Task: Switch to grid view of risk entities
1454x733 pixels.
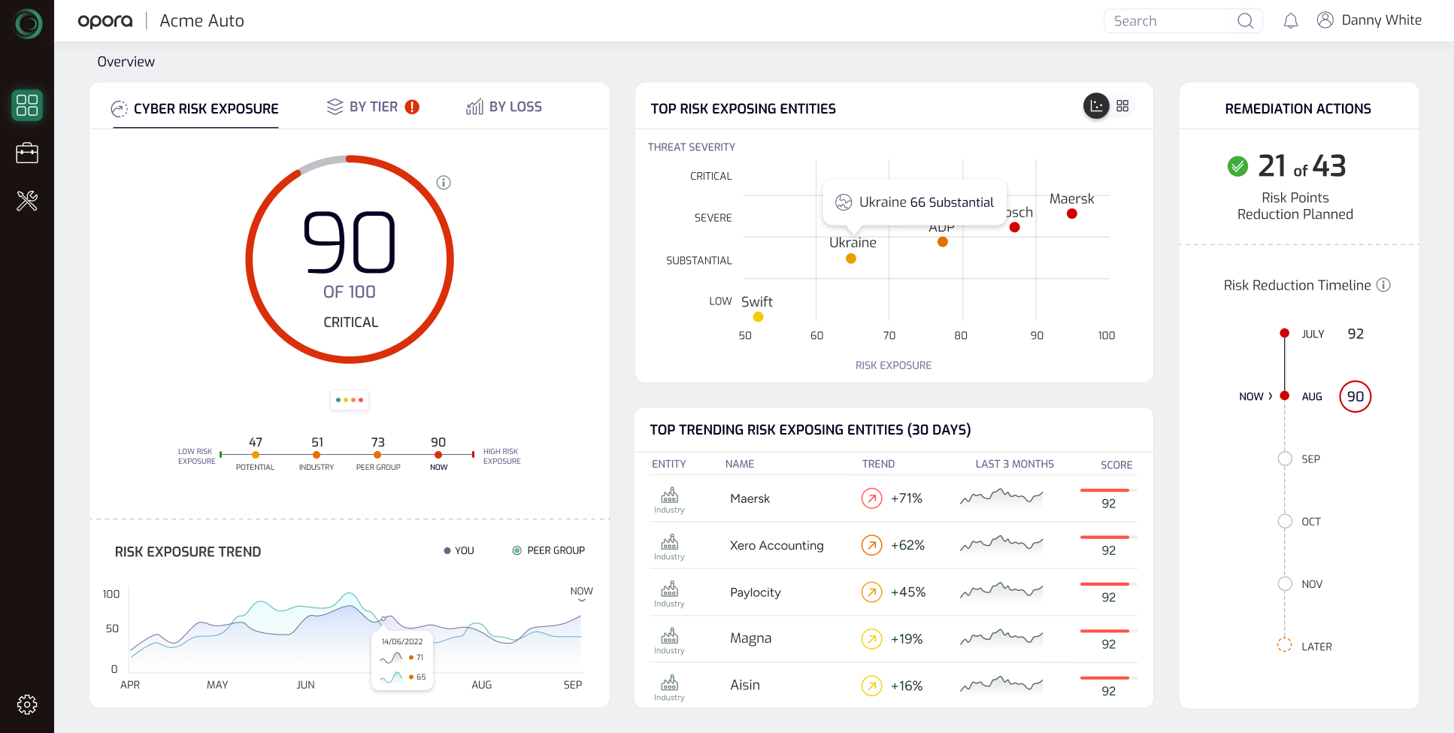Action: pyautogui.click(x=1122, y=106)
